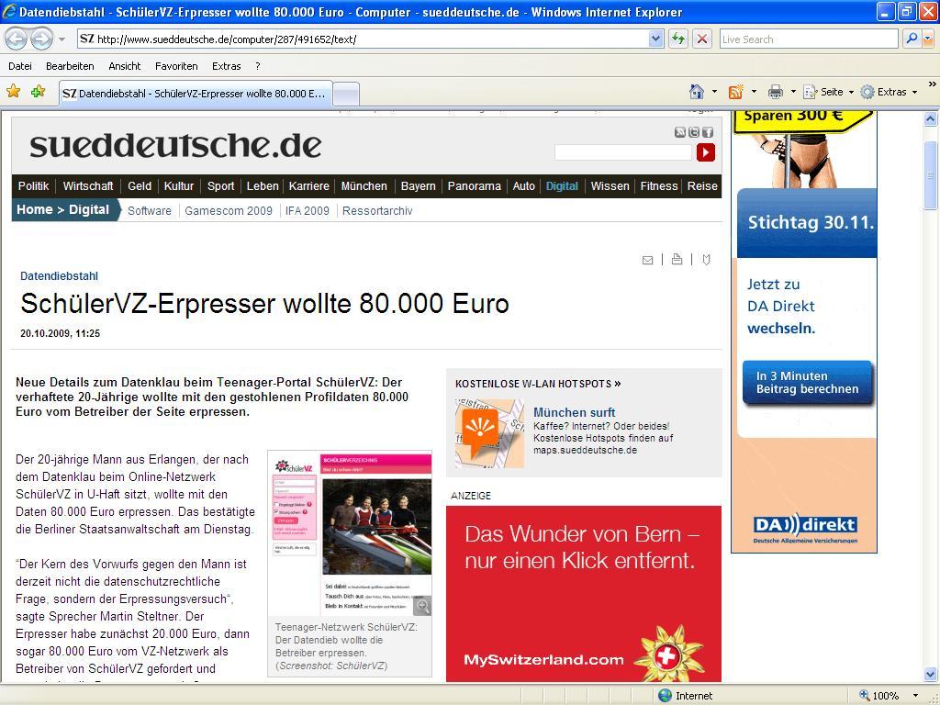940x705 pixels.
Task: Expand the print options dropdown arrow
Action: (793, 92)
